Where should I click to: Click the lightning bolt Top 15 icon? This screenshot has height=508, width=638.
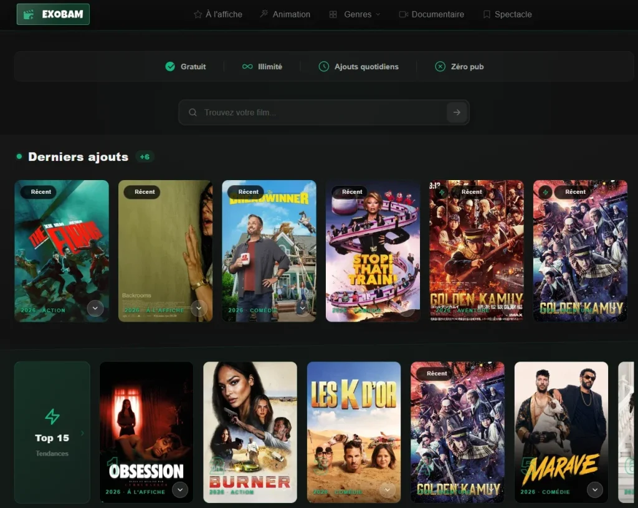point(52,416)
